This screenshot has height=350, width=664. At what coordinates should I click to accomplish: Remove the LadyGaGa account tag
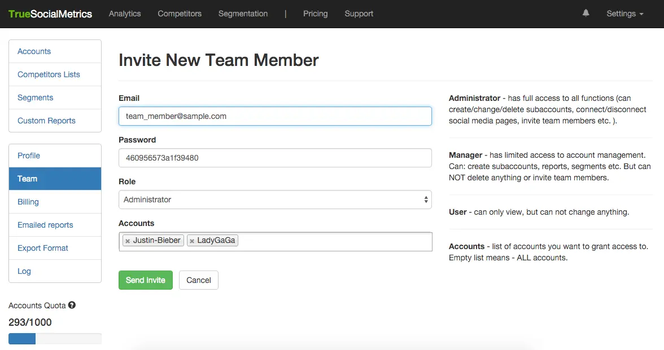click(x=192, y=241)
